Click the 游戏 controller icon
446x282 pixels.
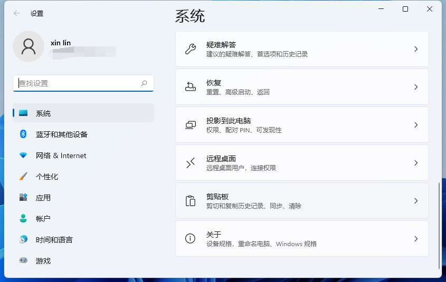point(23,260)
